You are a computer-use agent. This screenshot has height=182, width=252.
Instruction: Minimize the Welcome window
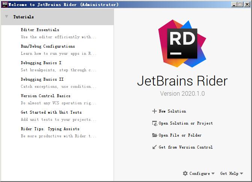[234, 5]
